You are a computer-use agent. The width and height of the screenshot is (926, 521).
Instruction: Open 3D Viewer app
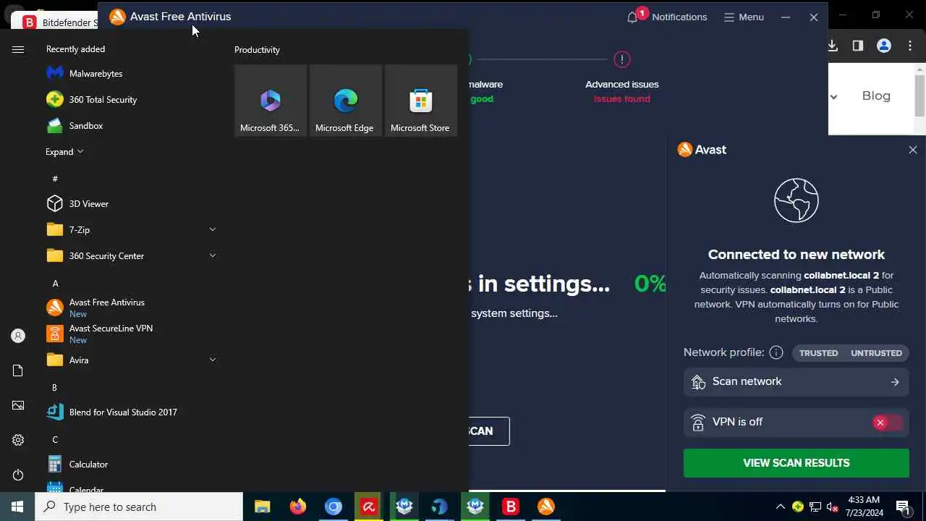coord(130,203)
